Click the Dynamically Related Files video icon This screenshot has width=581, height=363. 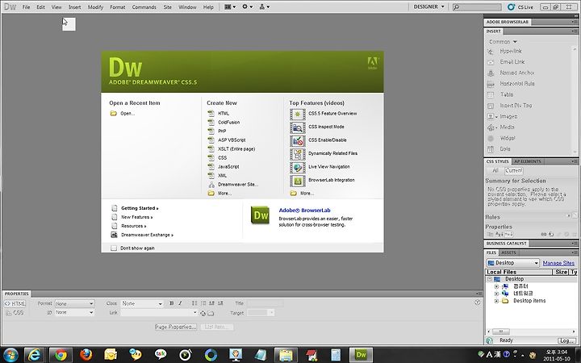pos(297,154)
